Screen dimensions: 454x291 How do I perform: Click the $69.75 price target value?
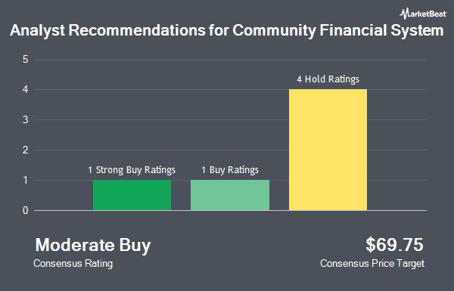pos(394,245)
